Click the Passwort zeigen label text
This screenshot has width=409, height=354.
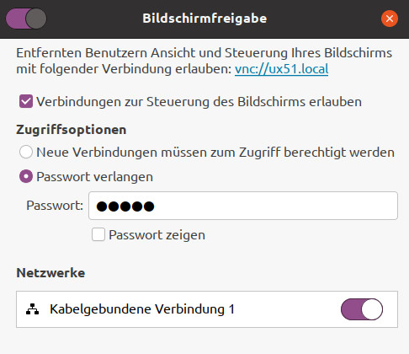tap(157, 235)
